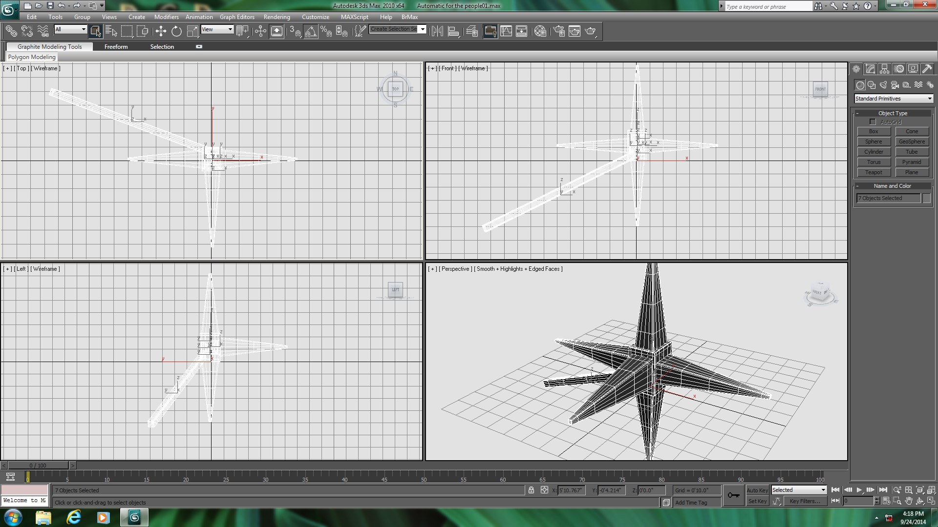The width and height of the screenshot is (938, 527).
Task: Toggle the Auto Key button
Action: (x=757, y=490)
